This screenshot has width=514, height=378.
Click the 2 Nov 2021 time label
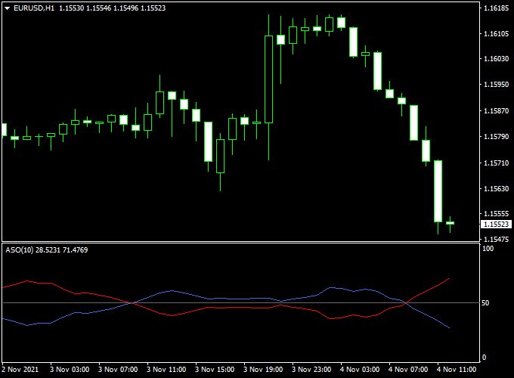[20, 370]
